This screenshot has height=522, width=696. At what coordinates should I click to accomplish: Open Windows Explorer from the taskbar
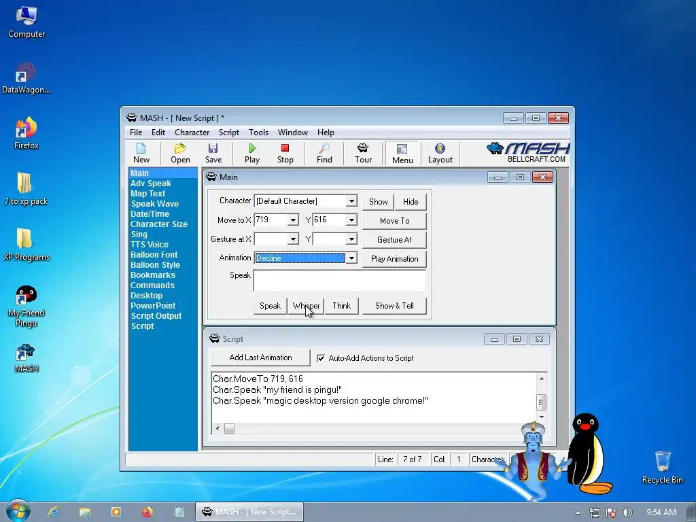pos(85,512)
